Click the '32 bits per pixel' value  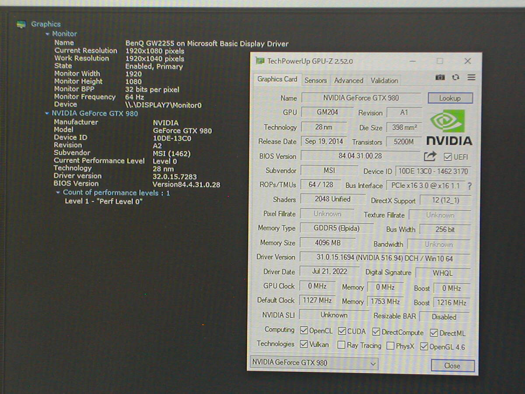click(152, 90)
